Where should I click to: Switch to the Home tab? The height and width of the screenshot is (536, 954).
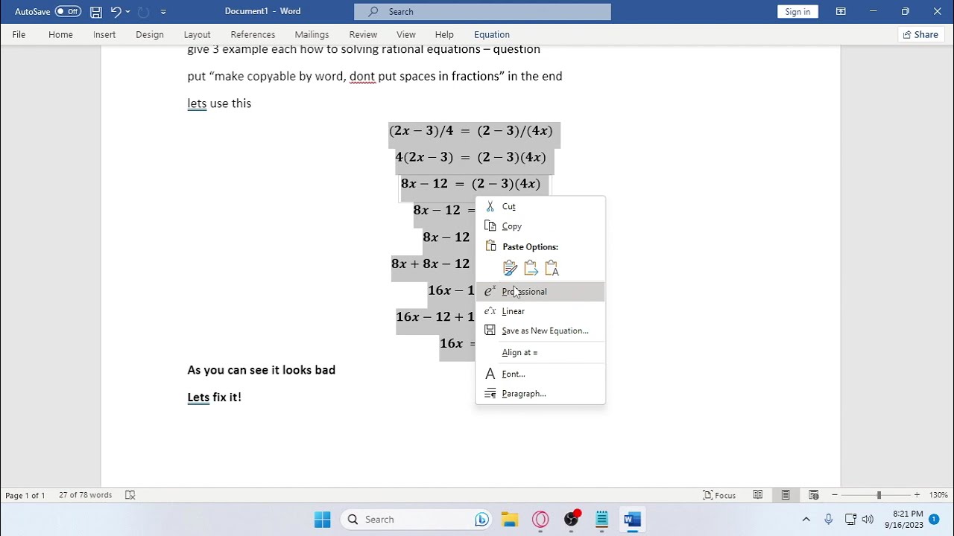(60, 34)
